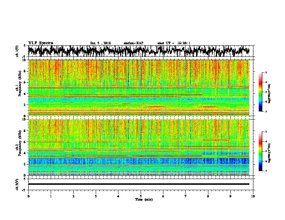Select the "Jan. 5, 2018" date text
This screenshot has width=285, height=220.
click(x=100, y=43)
